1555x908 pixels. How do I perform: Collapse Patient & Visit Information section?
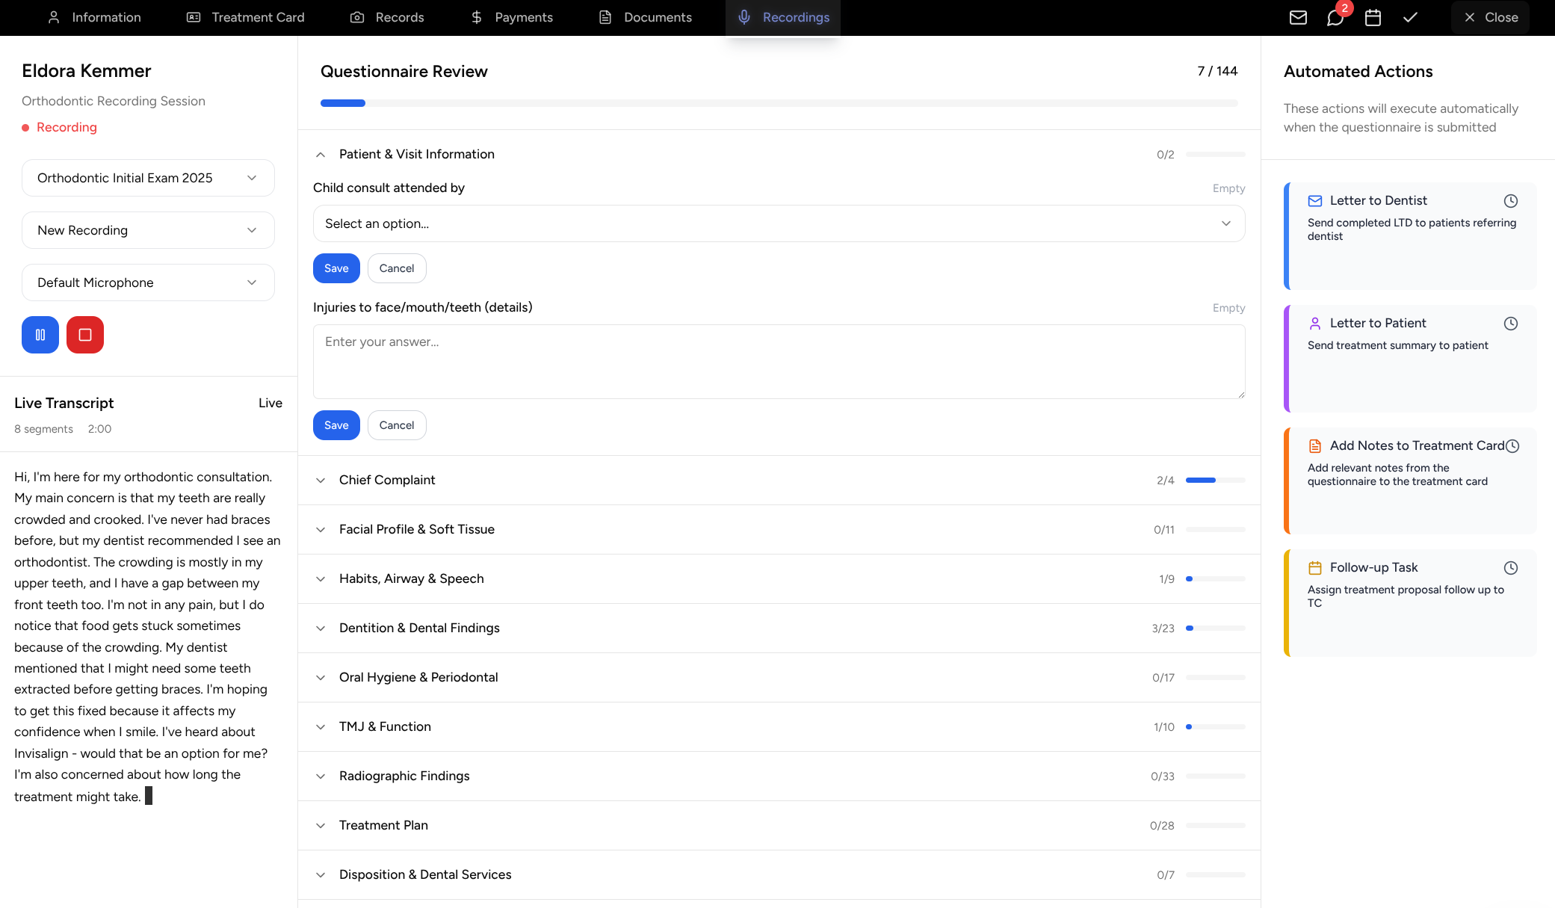321,155
